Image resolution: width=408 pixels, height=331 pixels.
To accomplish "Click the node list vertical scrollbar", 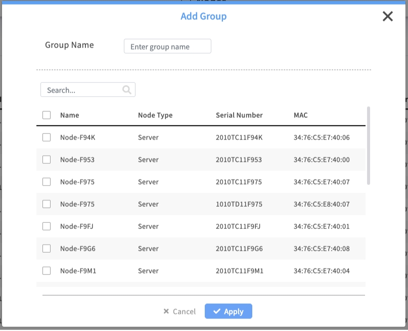I will click(x=369, y=146).
